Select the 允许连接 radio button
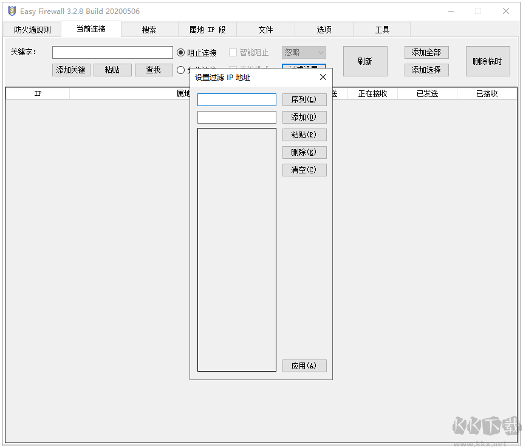Image resolution: width=523 pixels, height=448 pixels. click(x=180, y=70)
